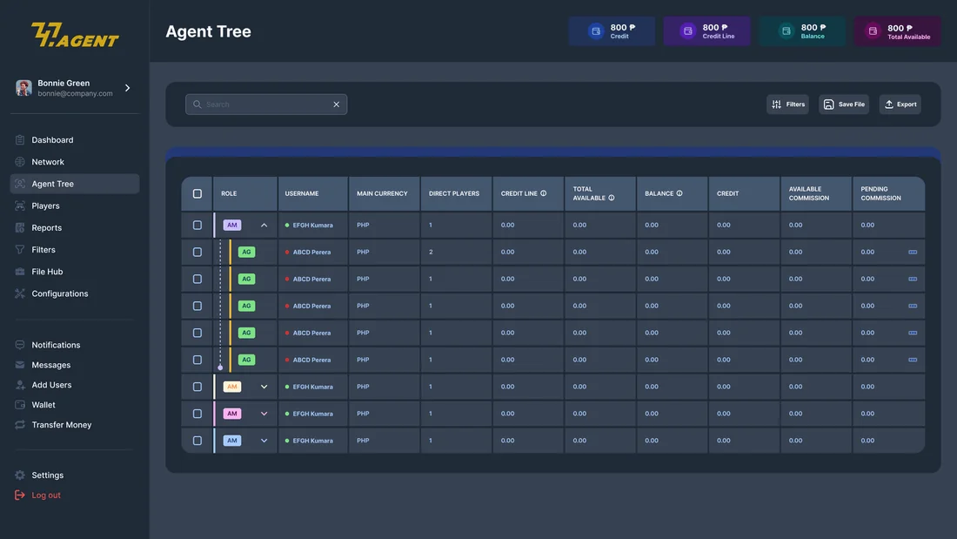This screenshot has width=957, height=539.
Task: Sort by the Direct Players column header
Action: coord(454,193)
